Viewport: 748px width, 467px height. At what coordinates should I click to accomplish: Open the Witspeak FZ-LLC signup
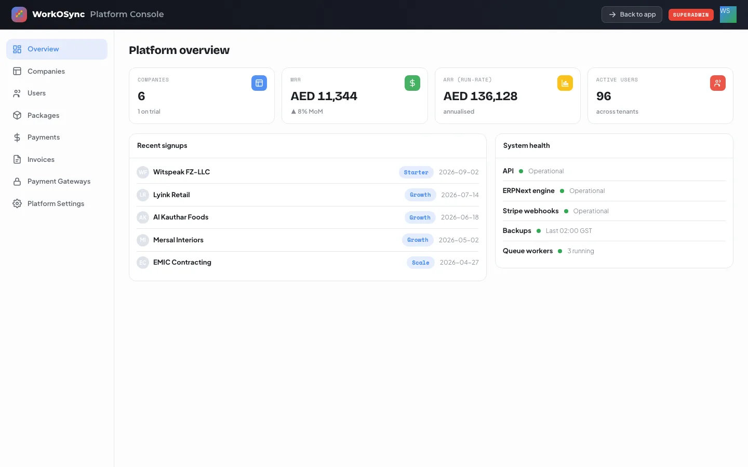[308, 172]
